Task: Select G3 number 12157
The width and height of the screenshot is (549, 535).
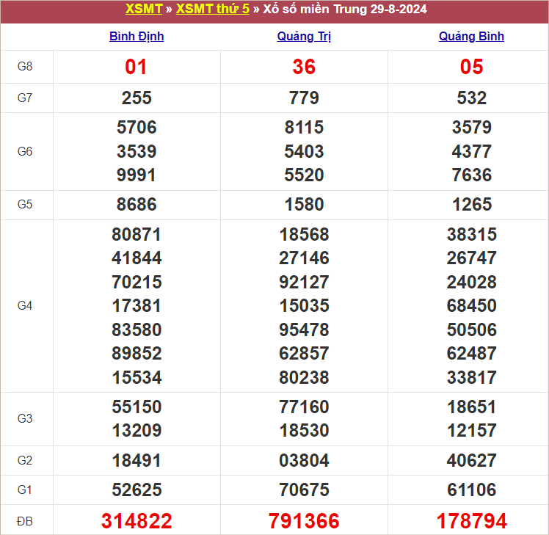Action: [x=472, y=431]
